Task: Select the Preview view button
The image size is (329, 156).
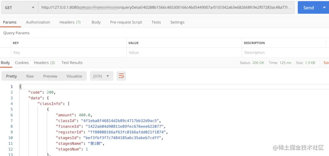Action: point(50,76)
